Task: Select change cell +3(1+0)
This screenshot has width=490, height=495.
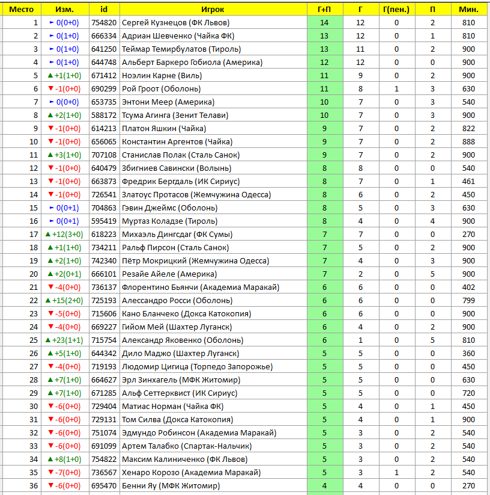Action: pyautogui.click(x=65, y=155)
